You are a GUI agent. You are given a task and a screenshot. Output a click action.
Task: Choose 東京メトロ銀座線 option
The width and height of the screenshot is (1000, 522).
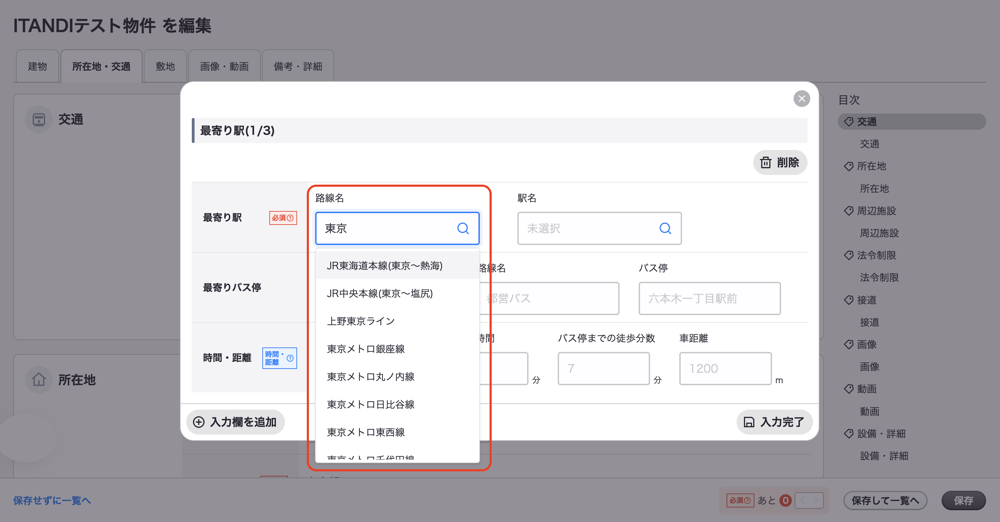tap(397, 349)
